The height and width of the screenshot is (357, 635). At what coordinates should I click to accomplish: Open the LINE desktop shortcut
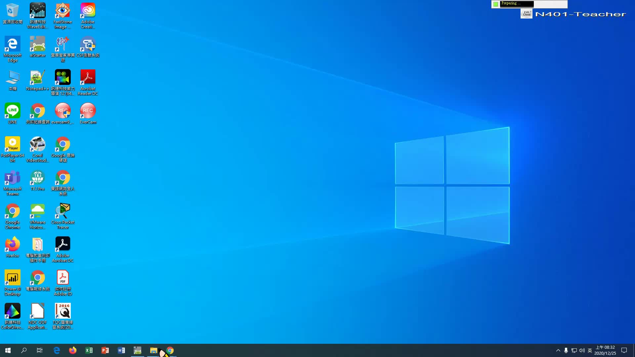point(13,114)
